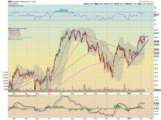The width and height of the screenshot is (161, 120).
Task: Click the RSI current value tag 56.82
Action: (x=156, y=15)
